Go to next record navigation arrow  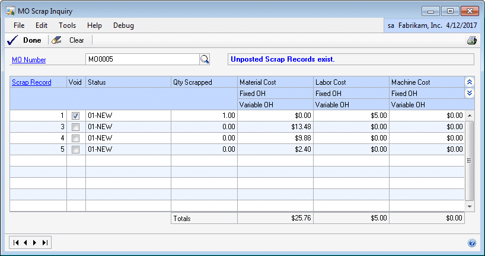(x=35, y=242)
